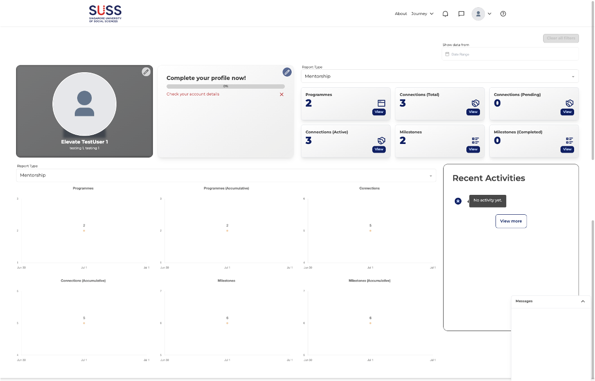This screenshot has width=595, height=381.
Task: Click the notification bell icon
Action: (x=445, y=14)
